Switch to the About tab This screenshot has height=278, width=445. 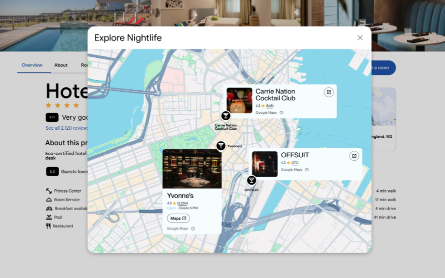60,65
